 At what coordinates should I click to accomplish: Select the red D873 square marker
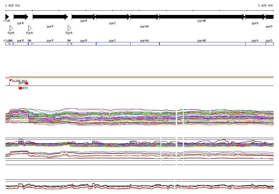pos(27,83)
